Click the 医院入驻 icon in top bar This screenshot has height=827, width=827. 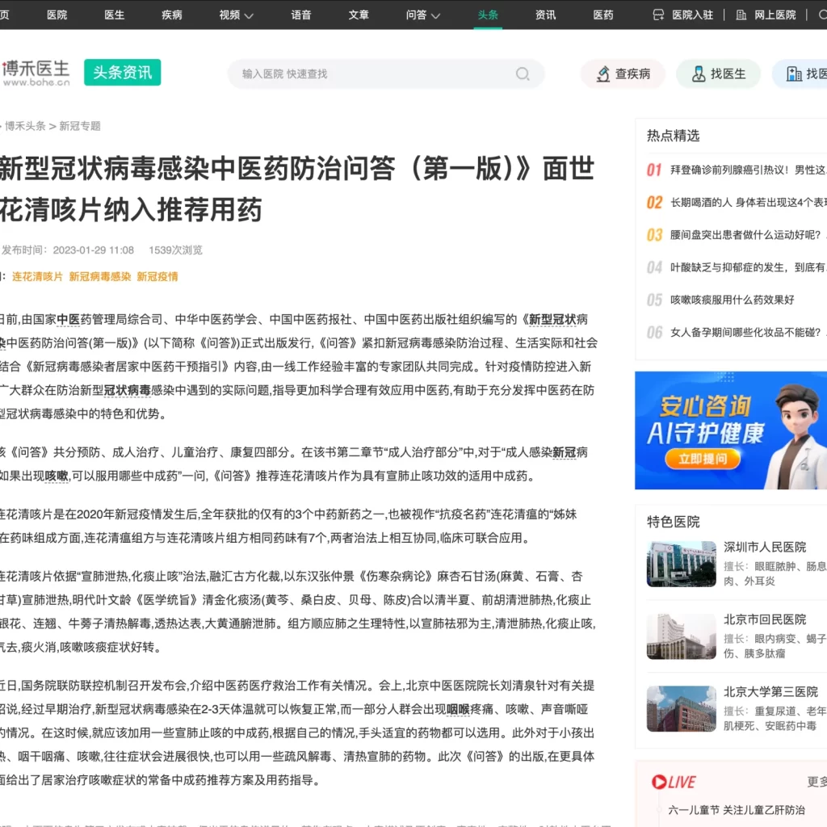pyautogui.click(x=658, y=15)
